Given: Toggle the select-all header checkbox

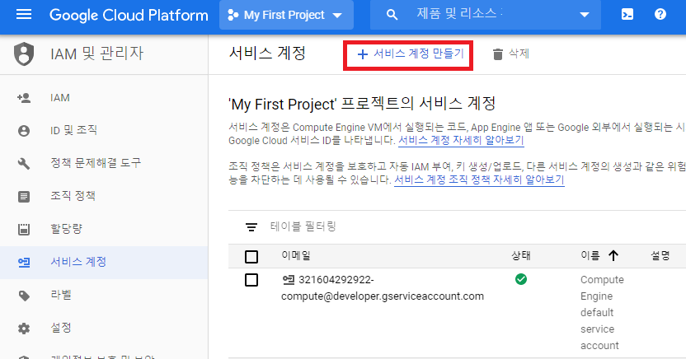Looking at the screenshot, I should pos(251,256).
